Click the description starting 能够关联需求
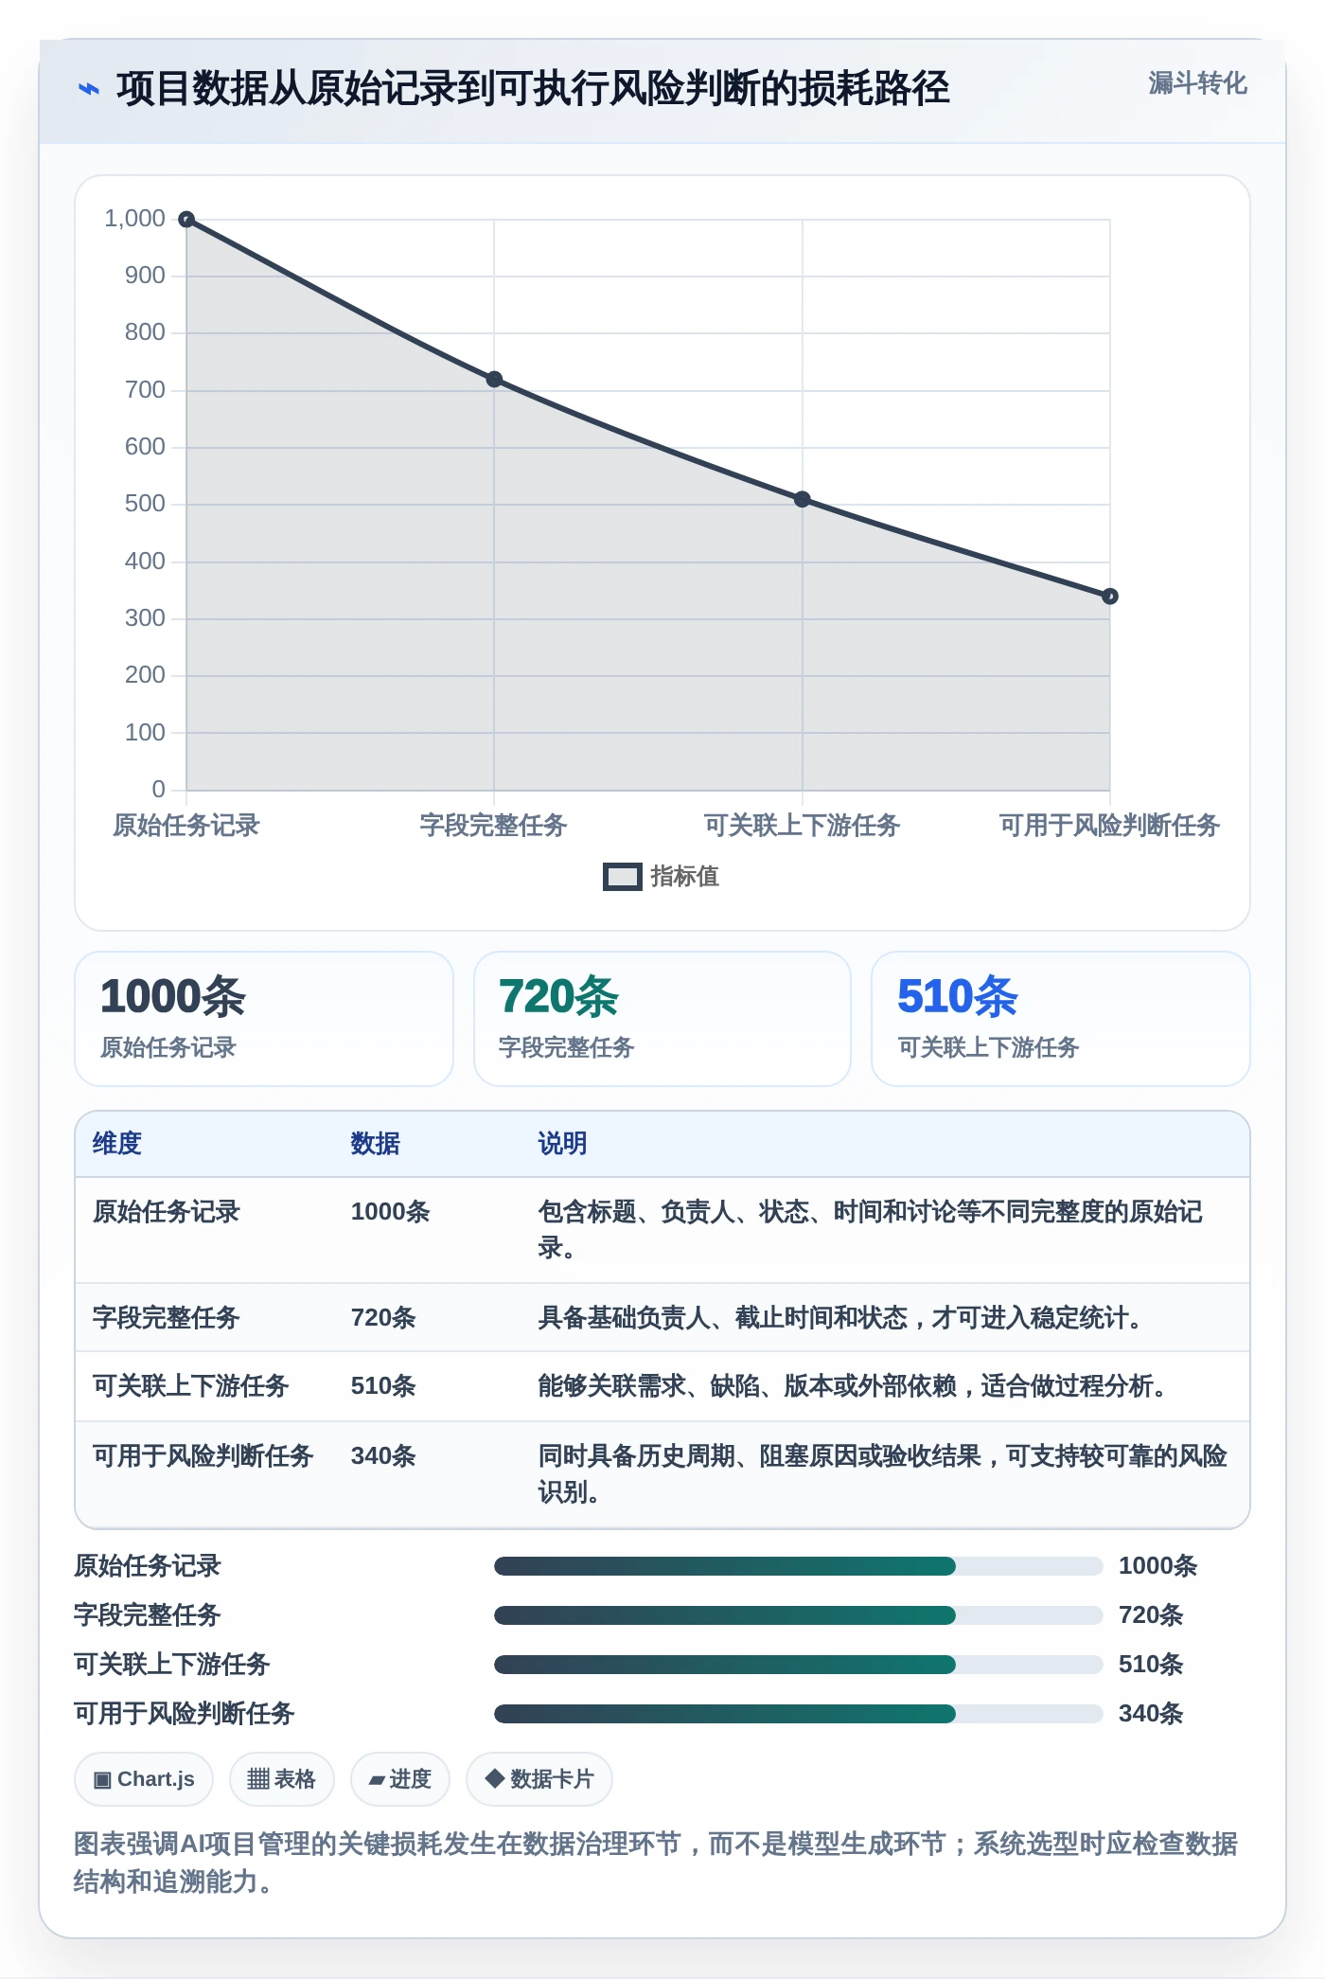The height and width of the screenshot is (1979, 1325). [855, 1386]
